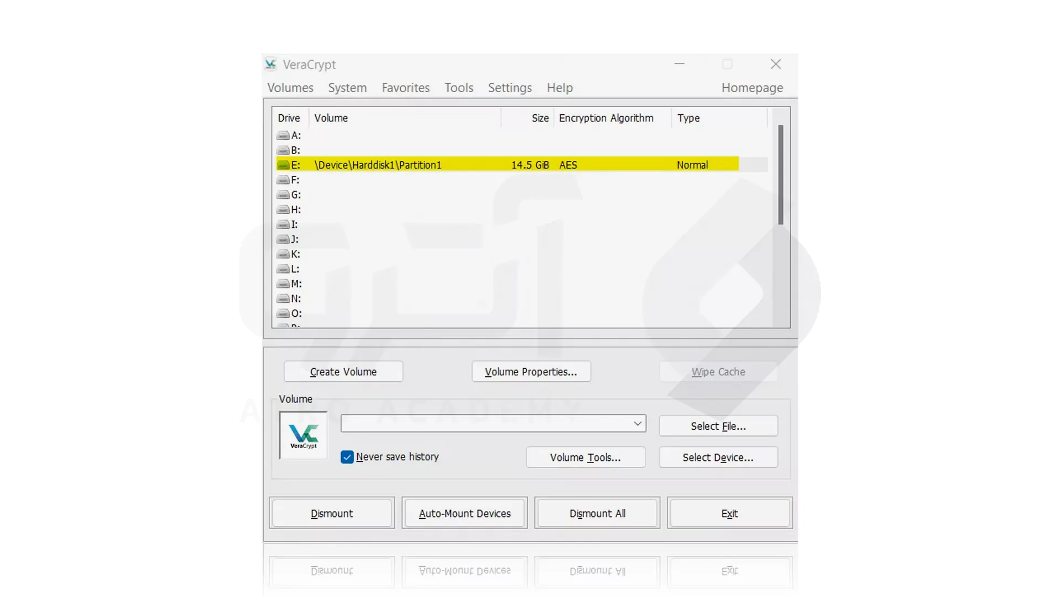This screenshot has height=596, width=1060.
Task: Open the Settings menu
Action: click(510, 88)
